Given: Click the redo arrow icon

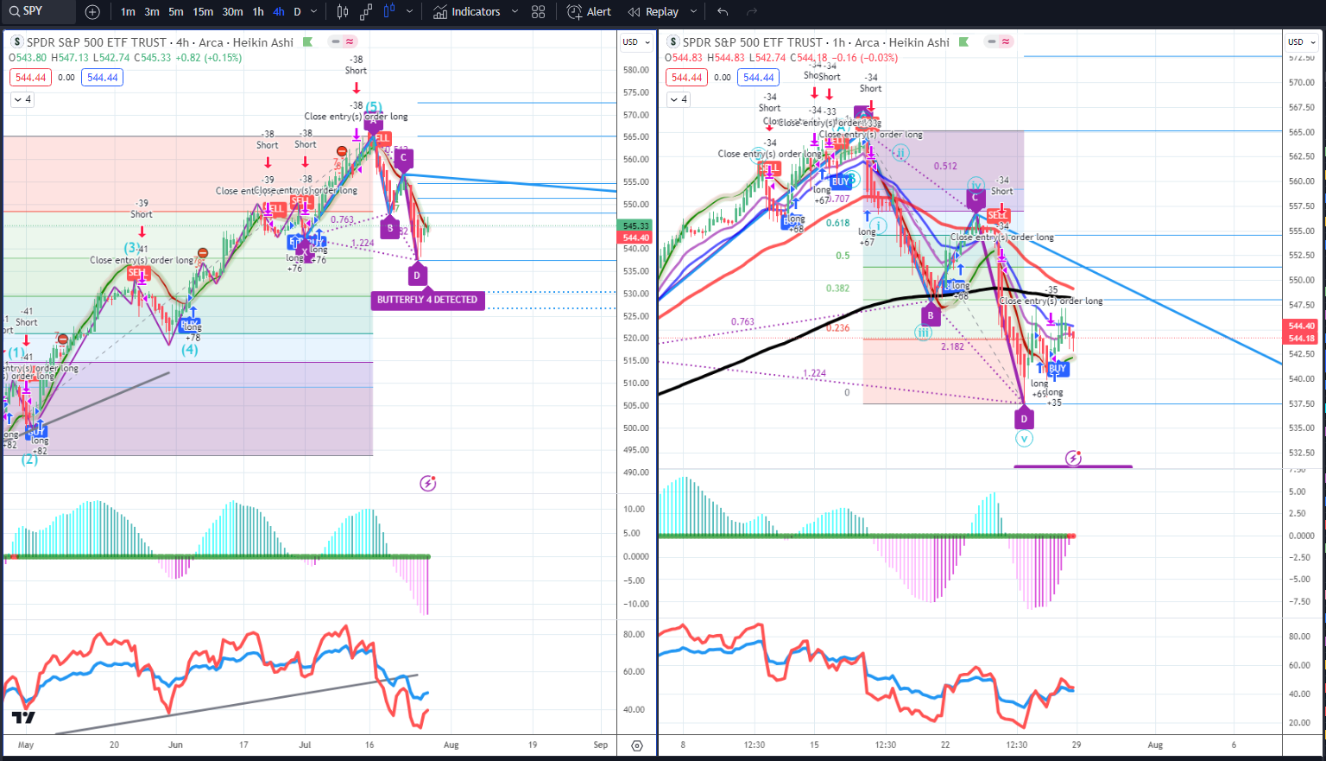Looking at the screenshot, I should pyautogui.click(x=752, y=12).
